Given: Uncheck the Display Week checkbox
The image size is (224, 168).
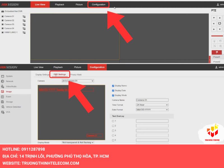Looking at the screenshot, I should click(x=113, y=95).
